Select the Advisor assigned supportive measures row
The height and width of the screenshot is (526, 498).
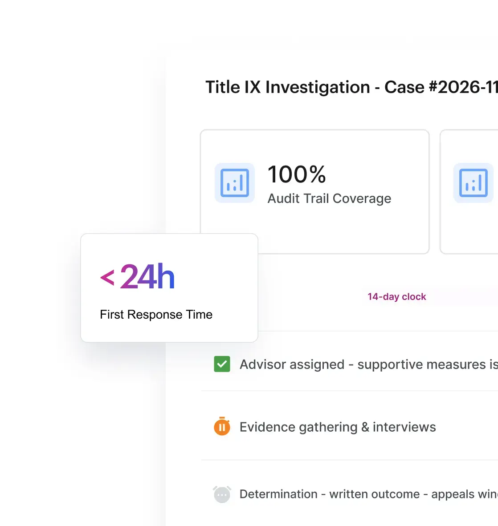click(350, 364)
